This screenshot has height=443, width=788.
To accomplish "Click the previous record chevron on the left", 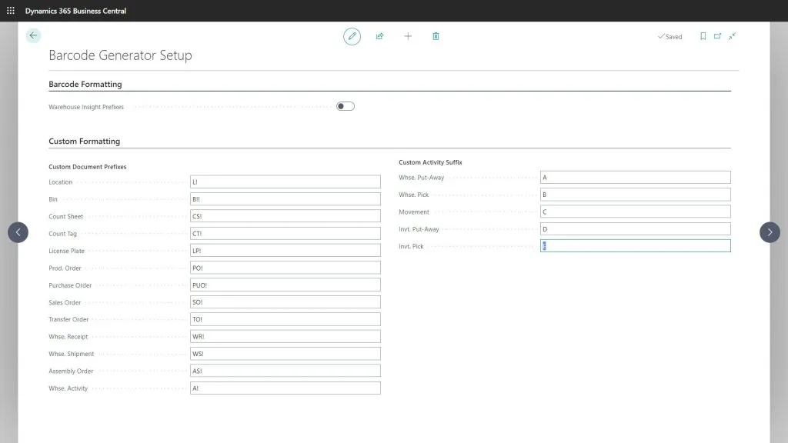I will pos(18,232).
